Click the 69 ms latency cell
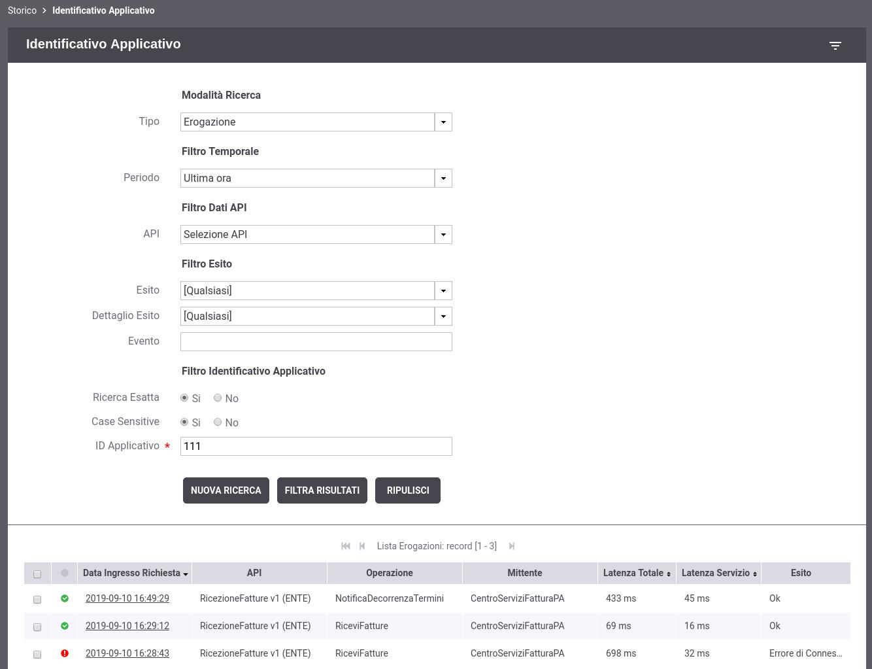Screen dimensions: 872x669 tap(618, 626)
